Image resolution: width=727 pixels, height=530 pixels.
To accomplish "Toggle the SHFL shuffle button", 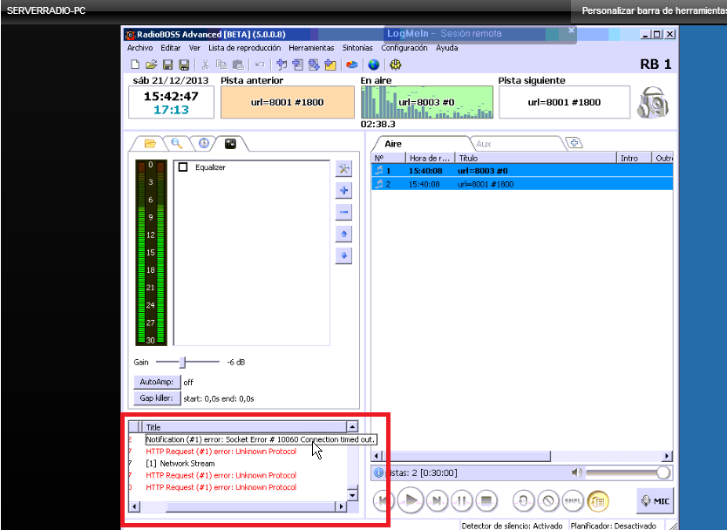I will (573, 500).
